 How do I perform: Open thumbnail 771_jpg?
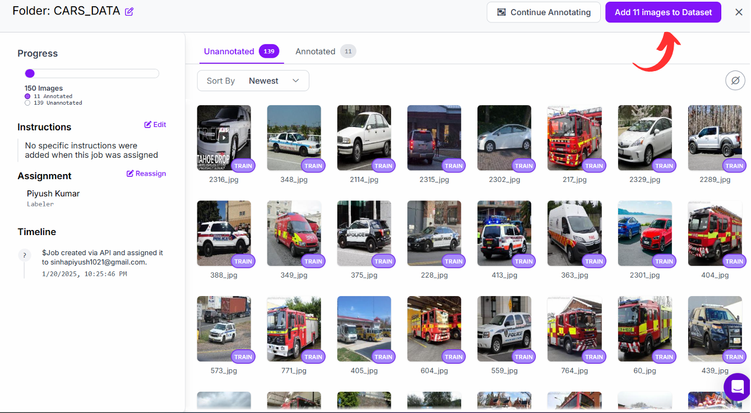coord(294,329)
